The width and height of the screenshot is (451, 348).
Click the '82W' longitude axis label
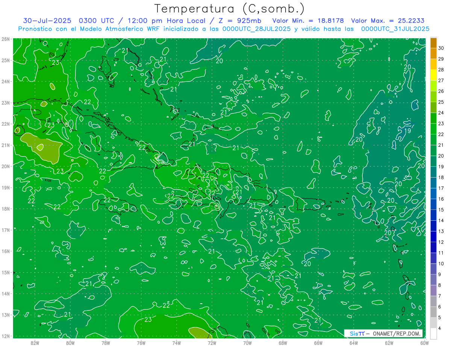[x=35, y=343]
